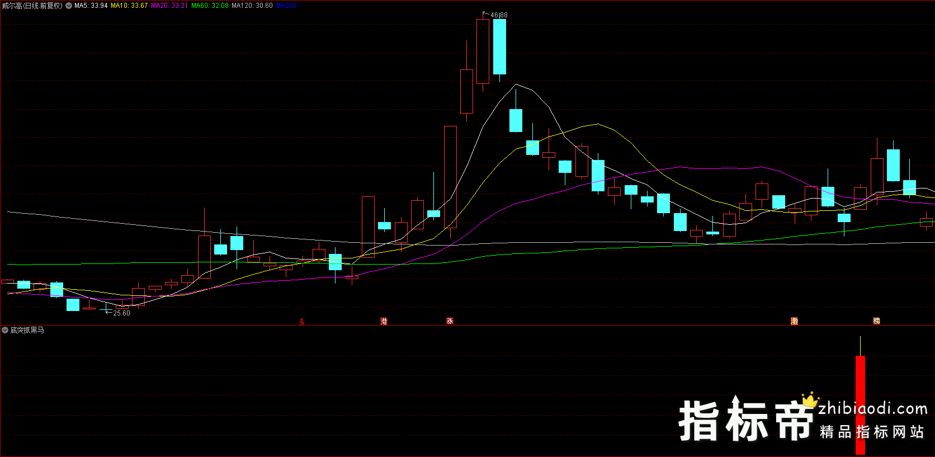
Task: Select the 威尔高(日线.前复权) chart title
Action: pos(32,6)
